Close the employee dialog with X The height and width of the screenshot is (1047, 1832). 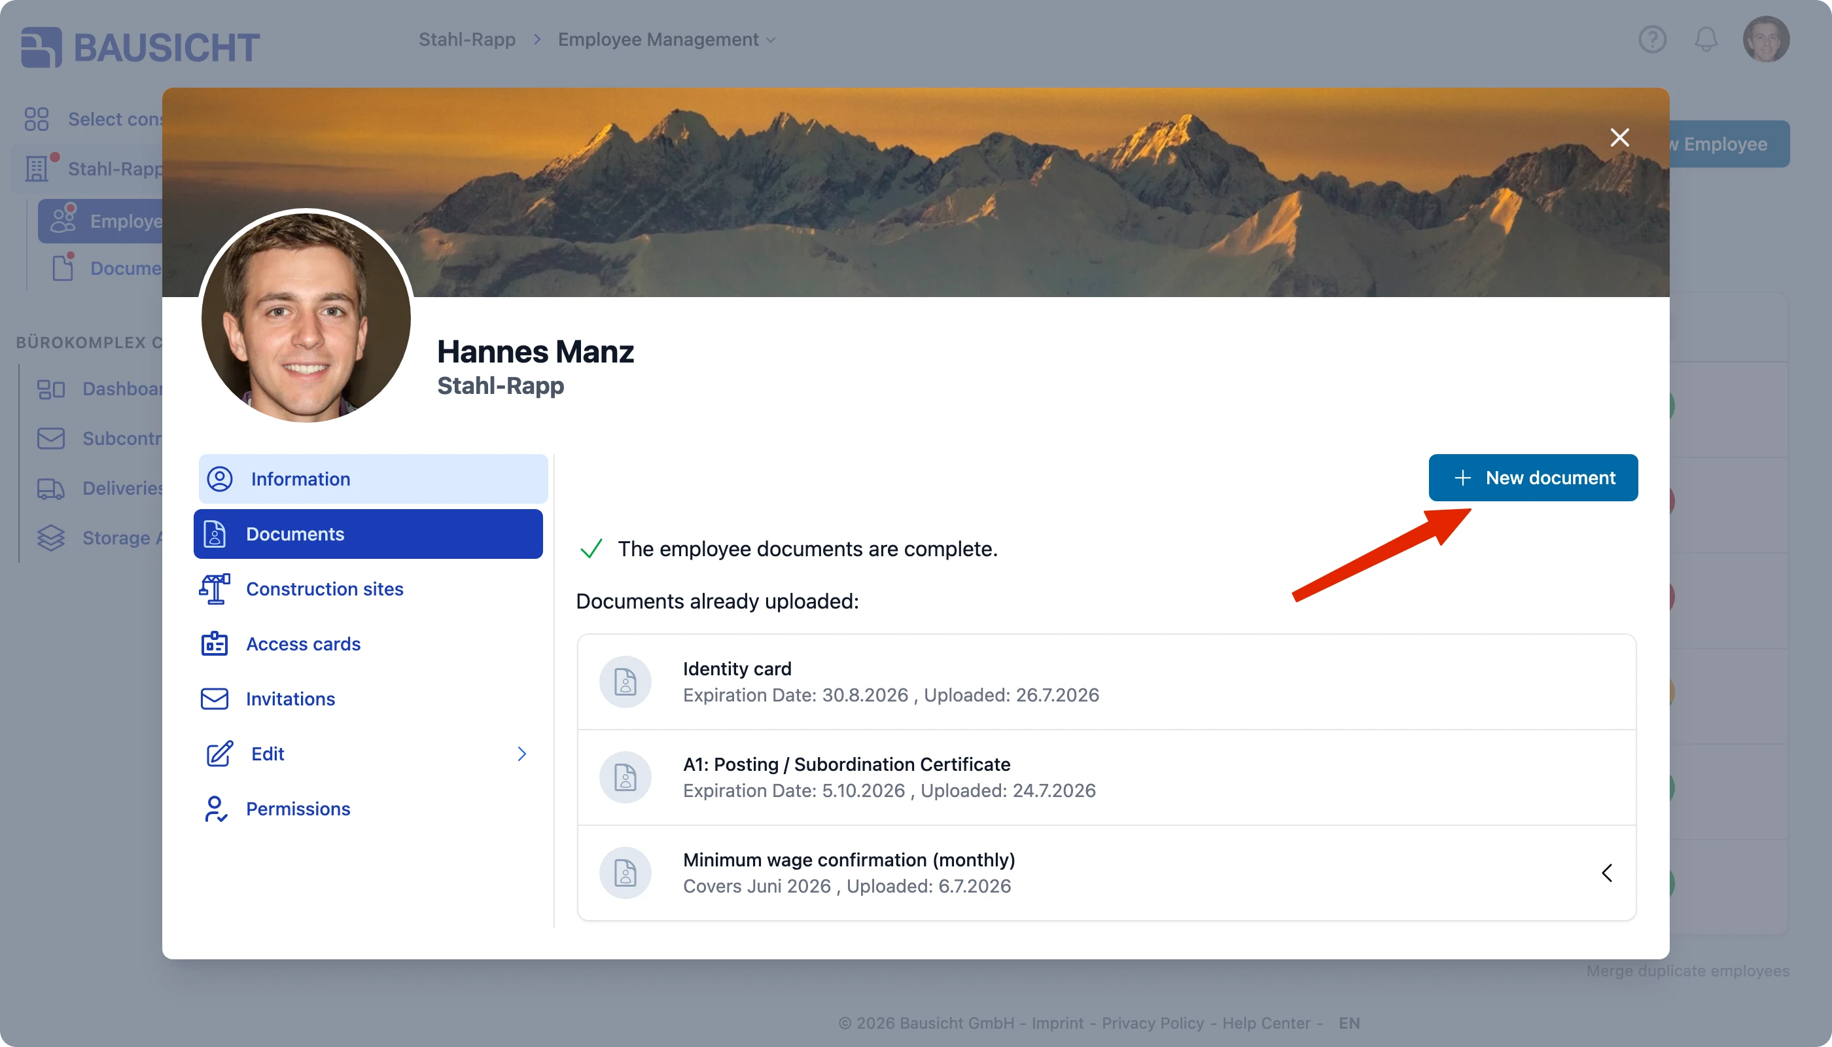click(x=1619, y=137)
